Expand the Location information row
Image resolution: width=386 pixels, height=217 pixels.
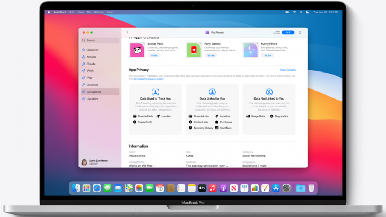tap(209, 166)
